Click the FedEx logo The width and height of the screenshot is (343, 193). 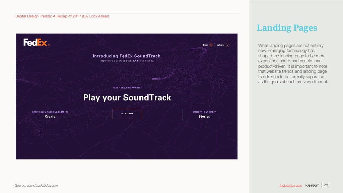coord(36,42)
